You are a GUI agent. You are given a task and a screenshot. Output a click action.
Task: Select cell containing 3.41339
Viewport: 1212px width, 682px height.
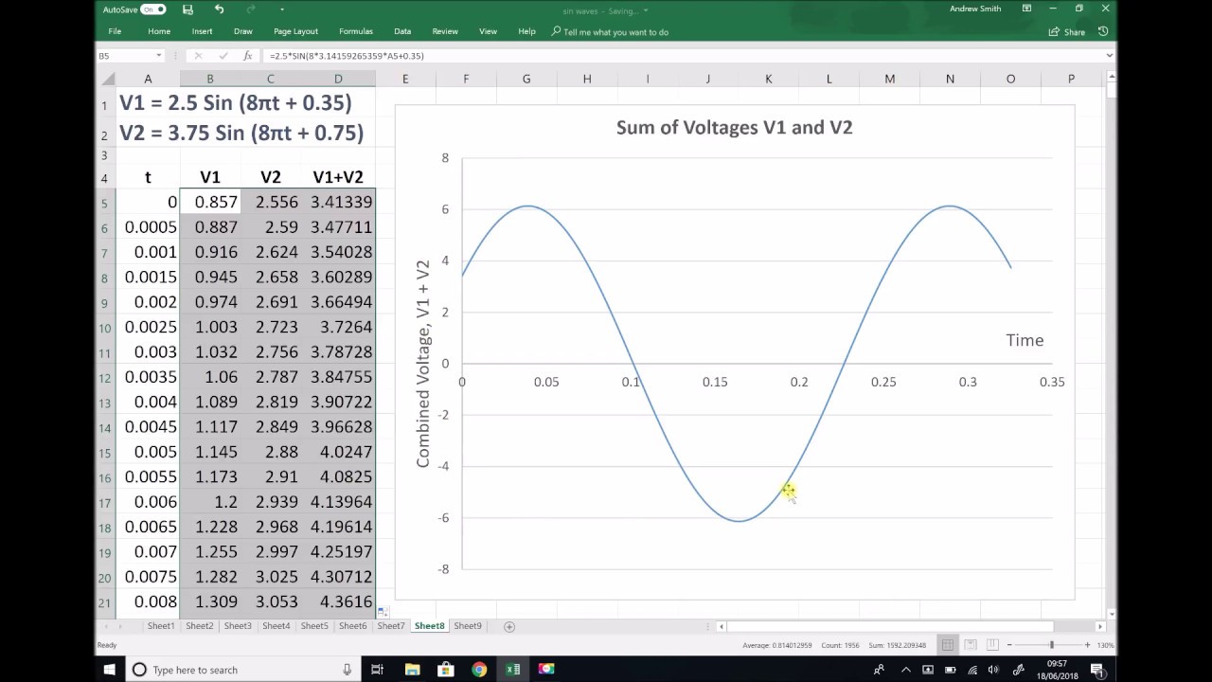(338, 202)
